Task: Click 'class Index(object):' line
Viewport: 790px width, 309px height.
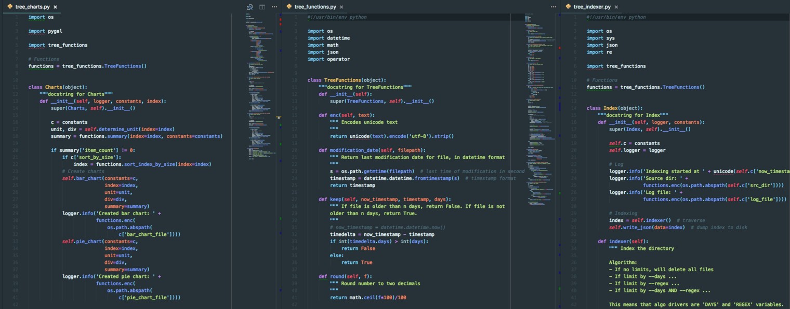Action: click(x=614, y=108)
